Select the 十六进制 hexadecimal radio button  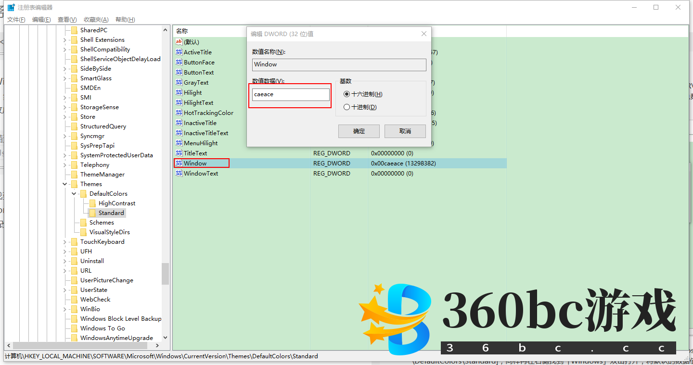click(x=346, y=94)
